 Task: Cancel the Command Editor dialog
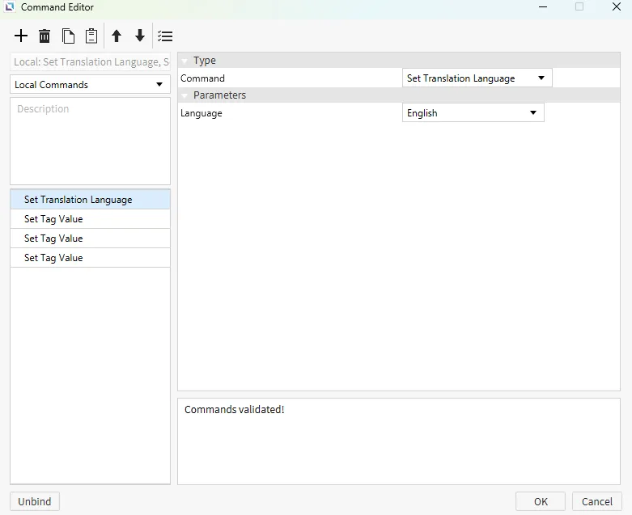pos(596,501)
